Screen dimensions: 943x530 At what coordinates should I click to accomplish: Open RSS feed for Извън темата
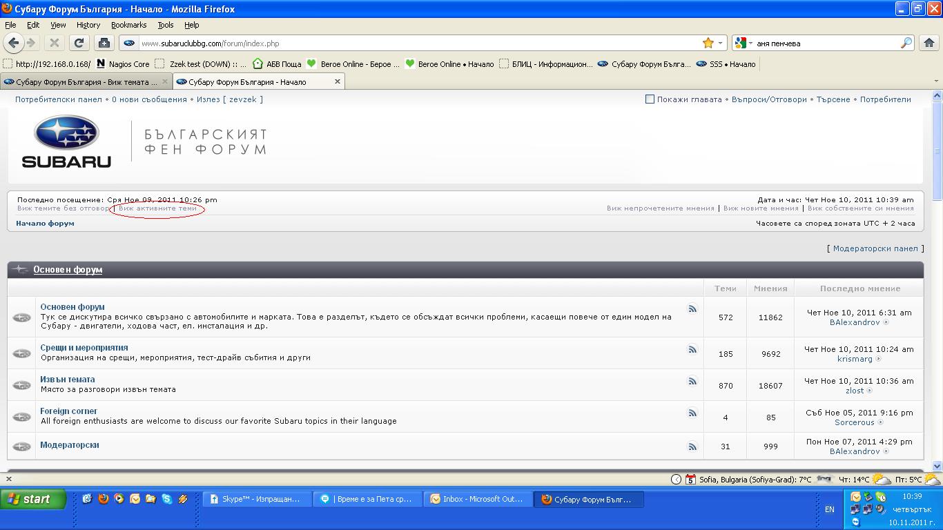pos(692,381)
